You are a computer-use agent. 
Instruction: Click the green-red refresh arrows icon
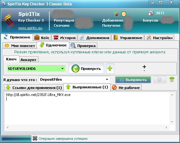pyautogui.click(x=116, y=14)
